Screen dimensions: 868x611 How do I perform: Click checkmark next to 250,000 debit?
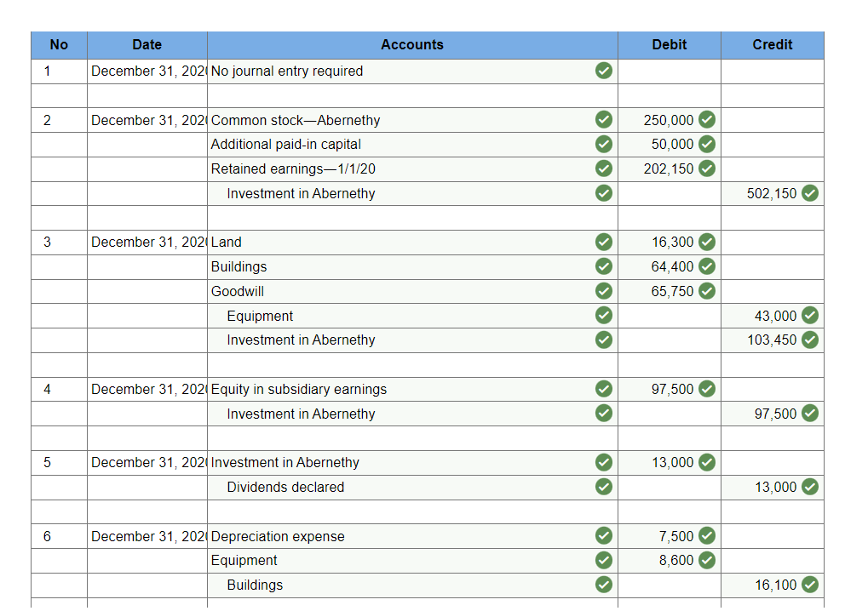coord(706,119)
